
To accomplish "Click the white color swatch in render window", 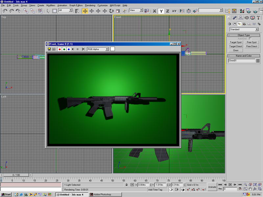I will coord(112,49).
